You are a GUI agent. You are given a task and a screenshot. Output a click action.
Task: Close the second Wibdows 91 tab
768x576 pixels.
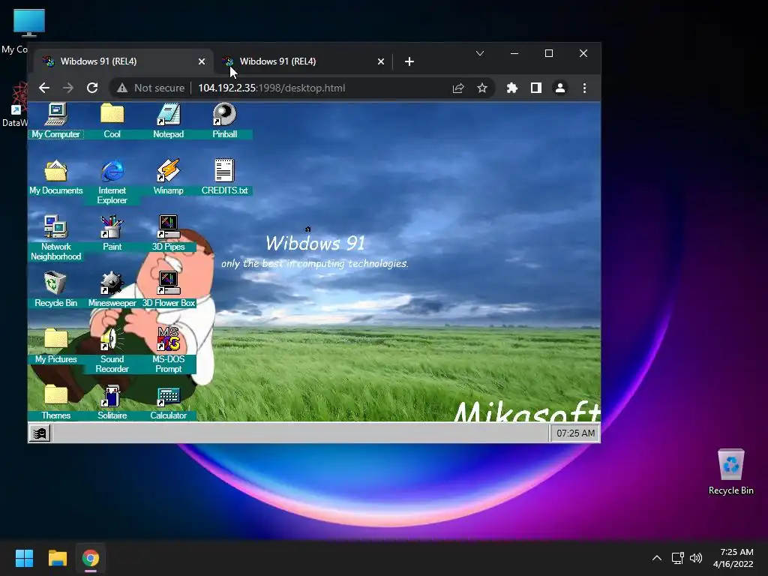point(381,61)
